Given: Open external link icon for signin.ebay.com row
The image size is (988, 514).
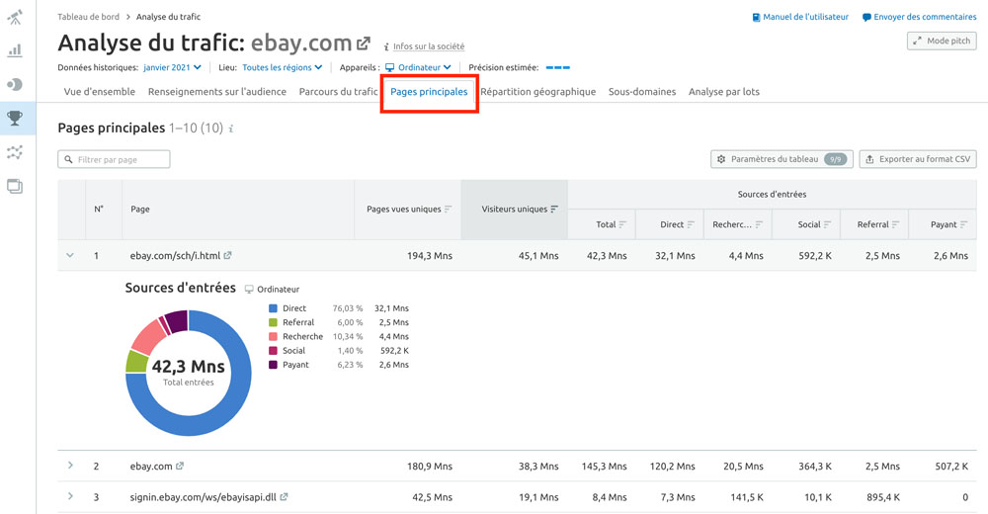Looking at the screenshot, I should (x=284, y=497).
